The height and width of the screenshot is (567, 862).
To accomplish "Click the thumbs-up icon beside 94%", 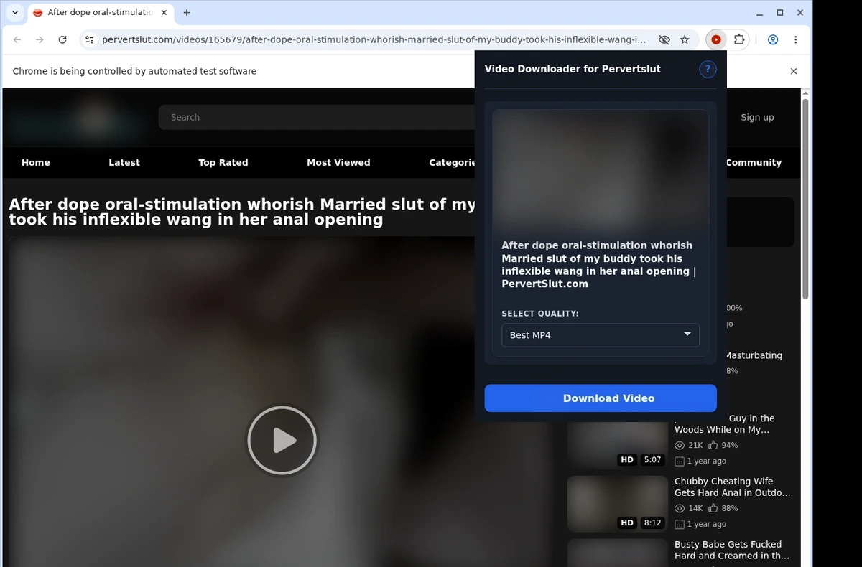I will [x=714, y=445].
